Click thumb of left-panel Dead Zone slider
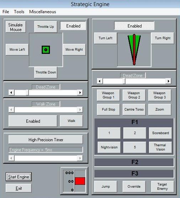The width and height of the screenshot is (180, 198). (27, 92)
